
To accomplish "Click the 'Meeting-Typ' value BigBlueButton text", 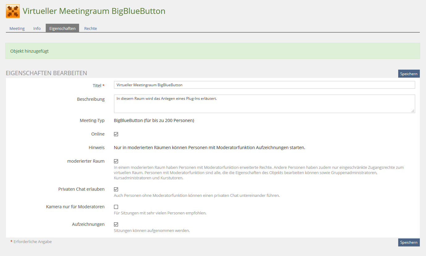I will 154,121.
